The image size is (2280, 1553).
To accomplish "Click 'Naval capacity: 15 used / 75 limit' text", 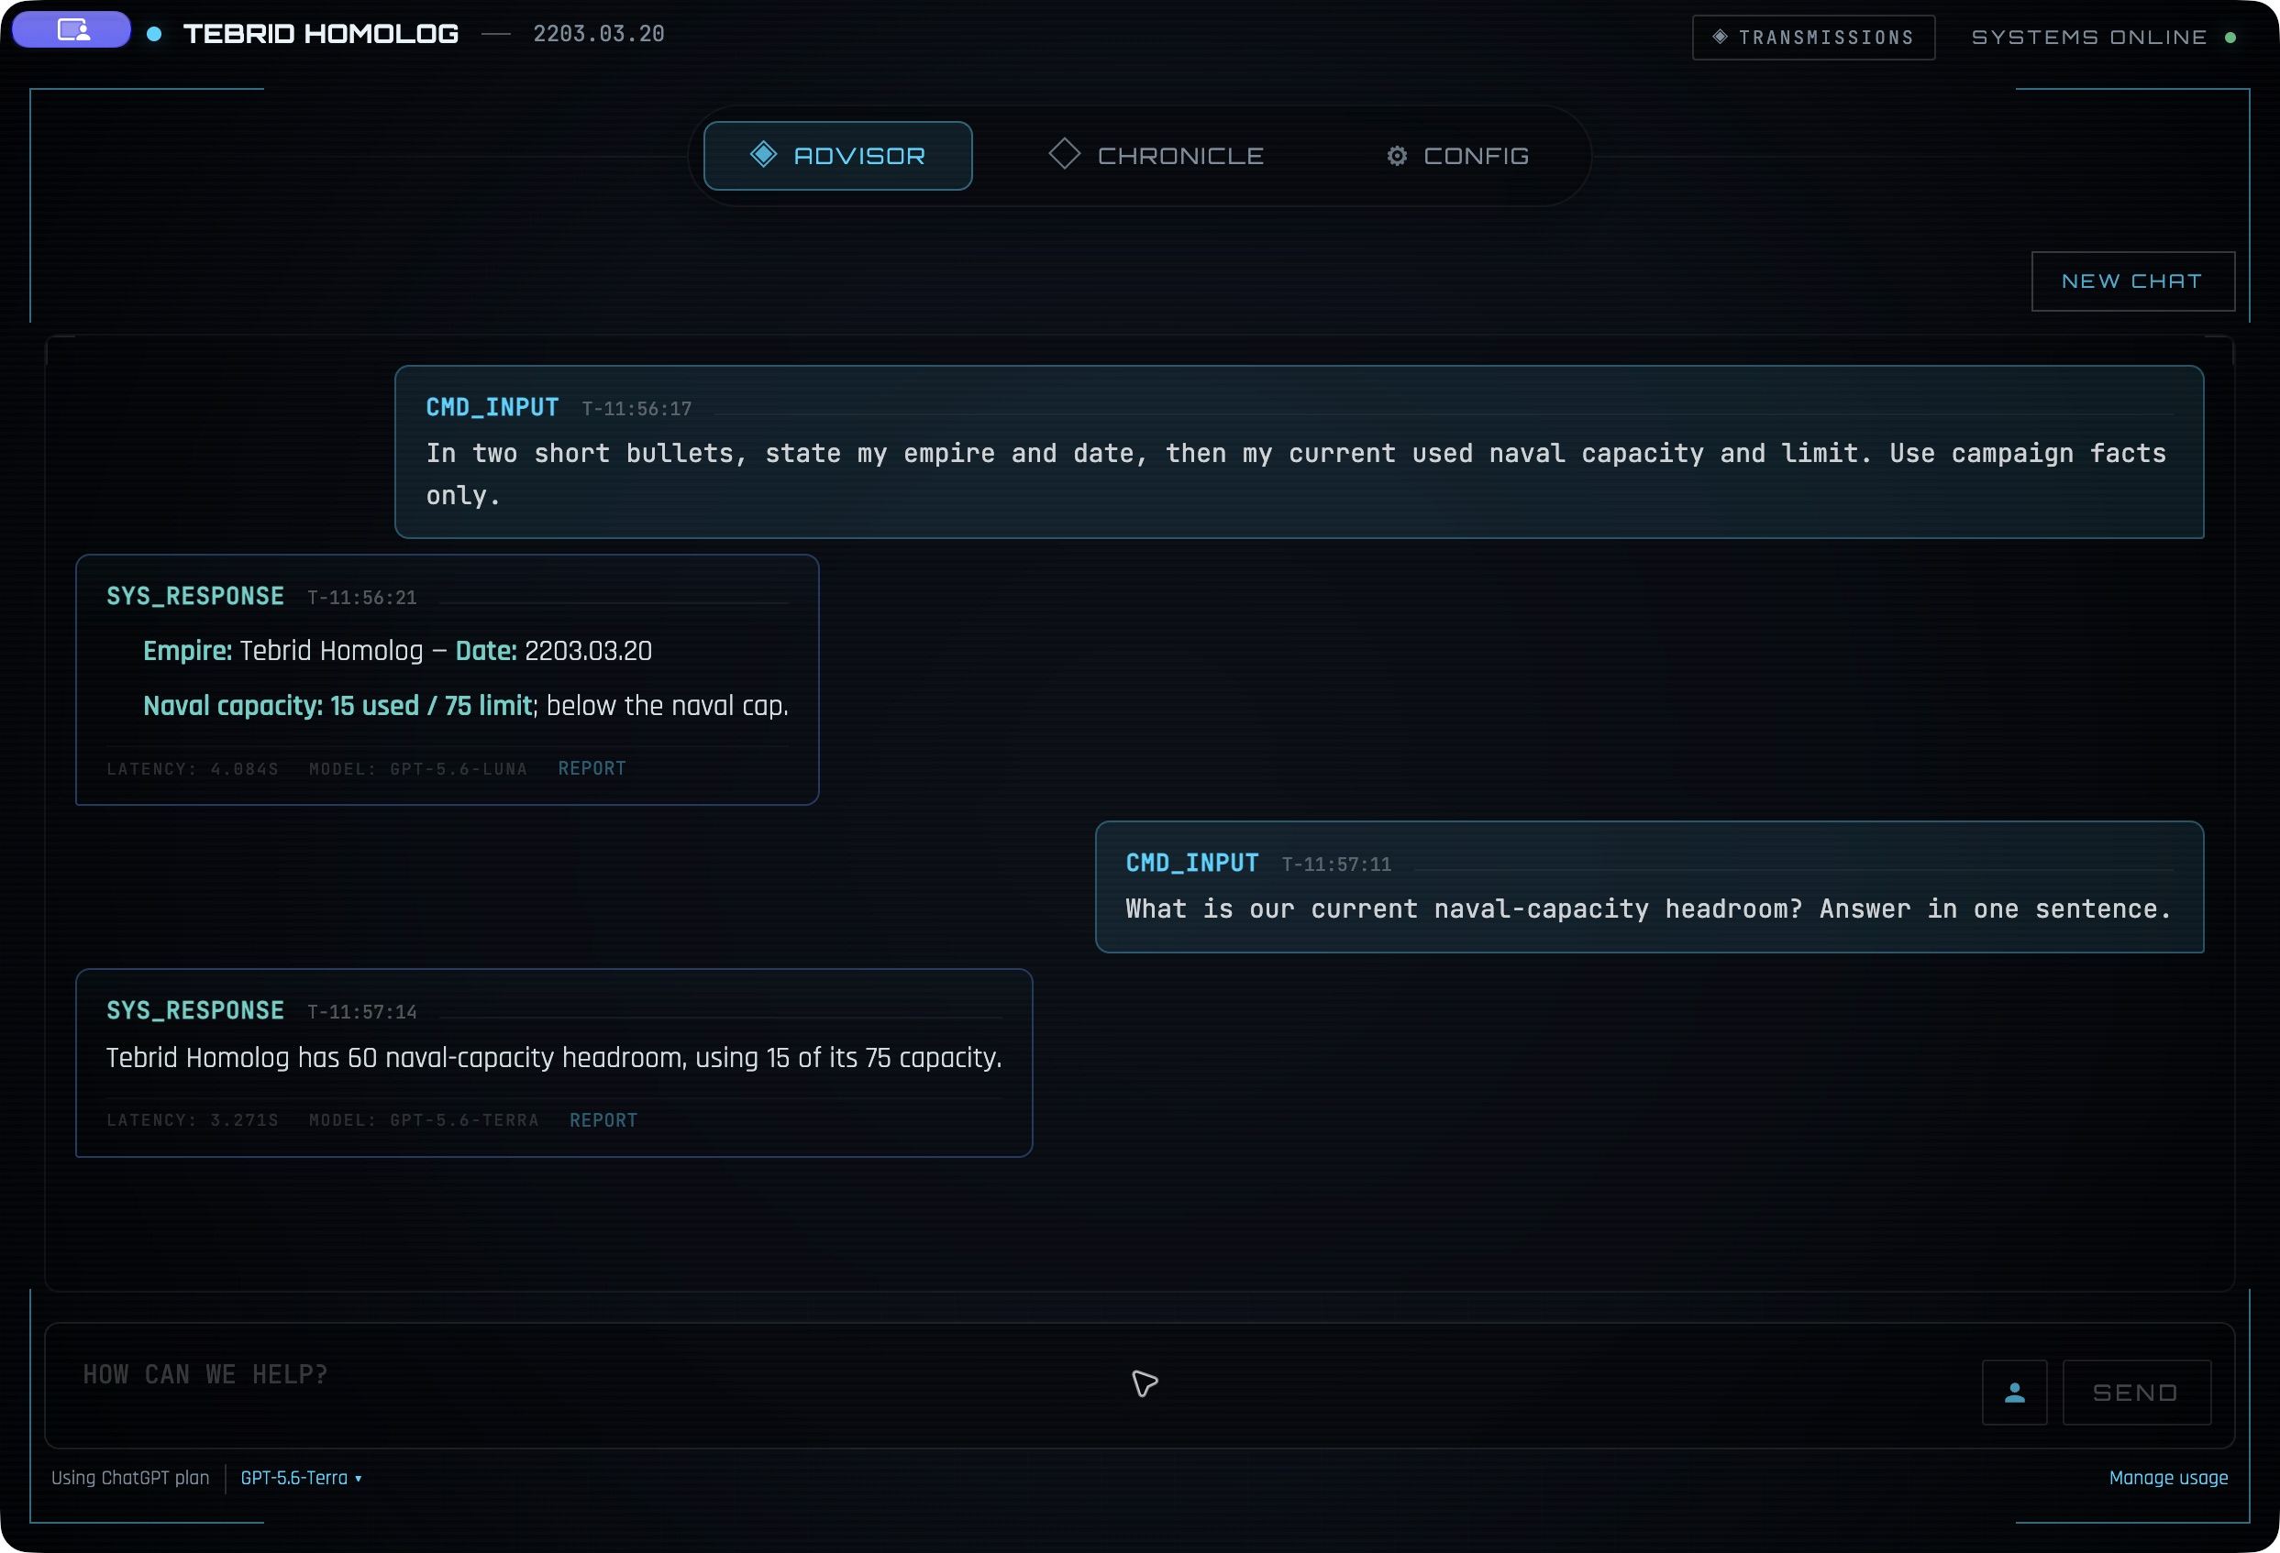I will click(x=338, y=706).
